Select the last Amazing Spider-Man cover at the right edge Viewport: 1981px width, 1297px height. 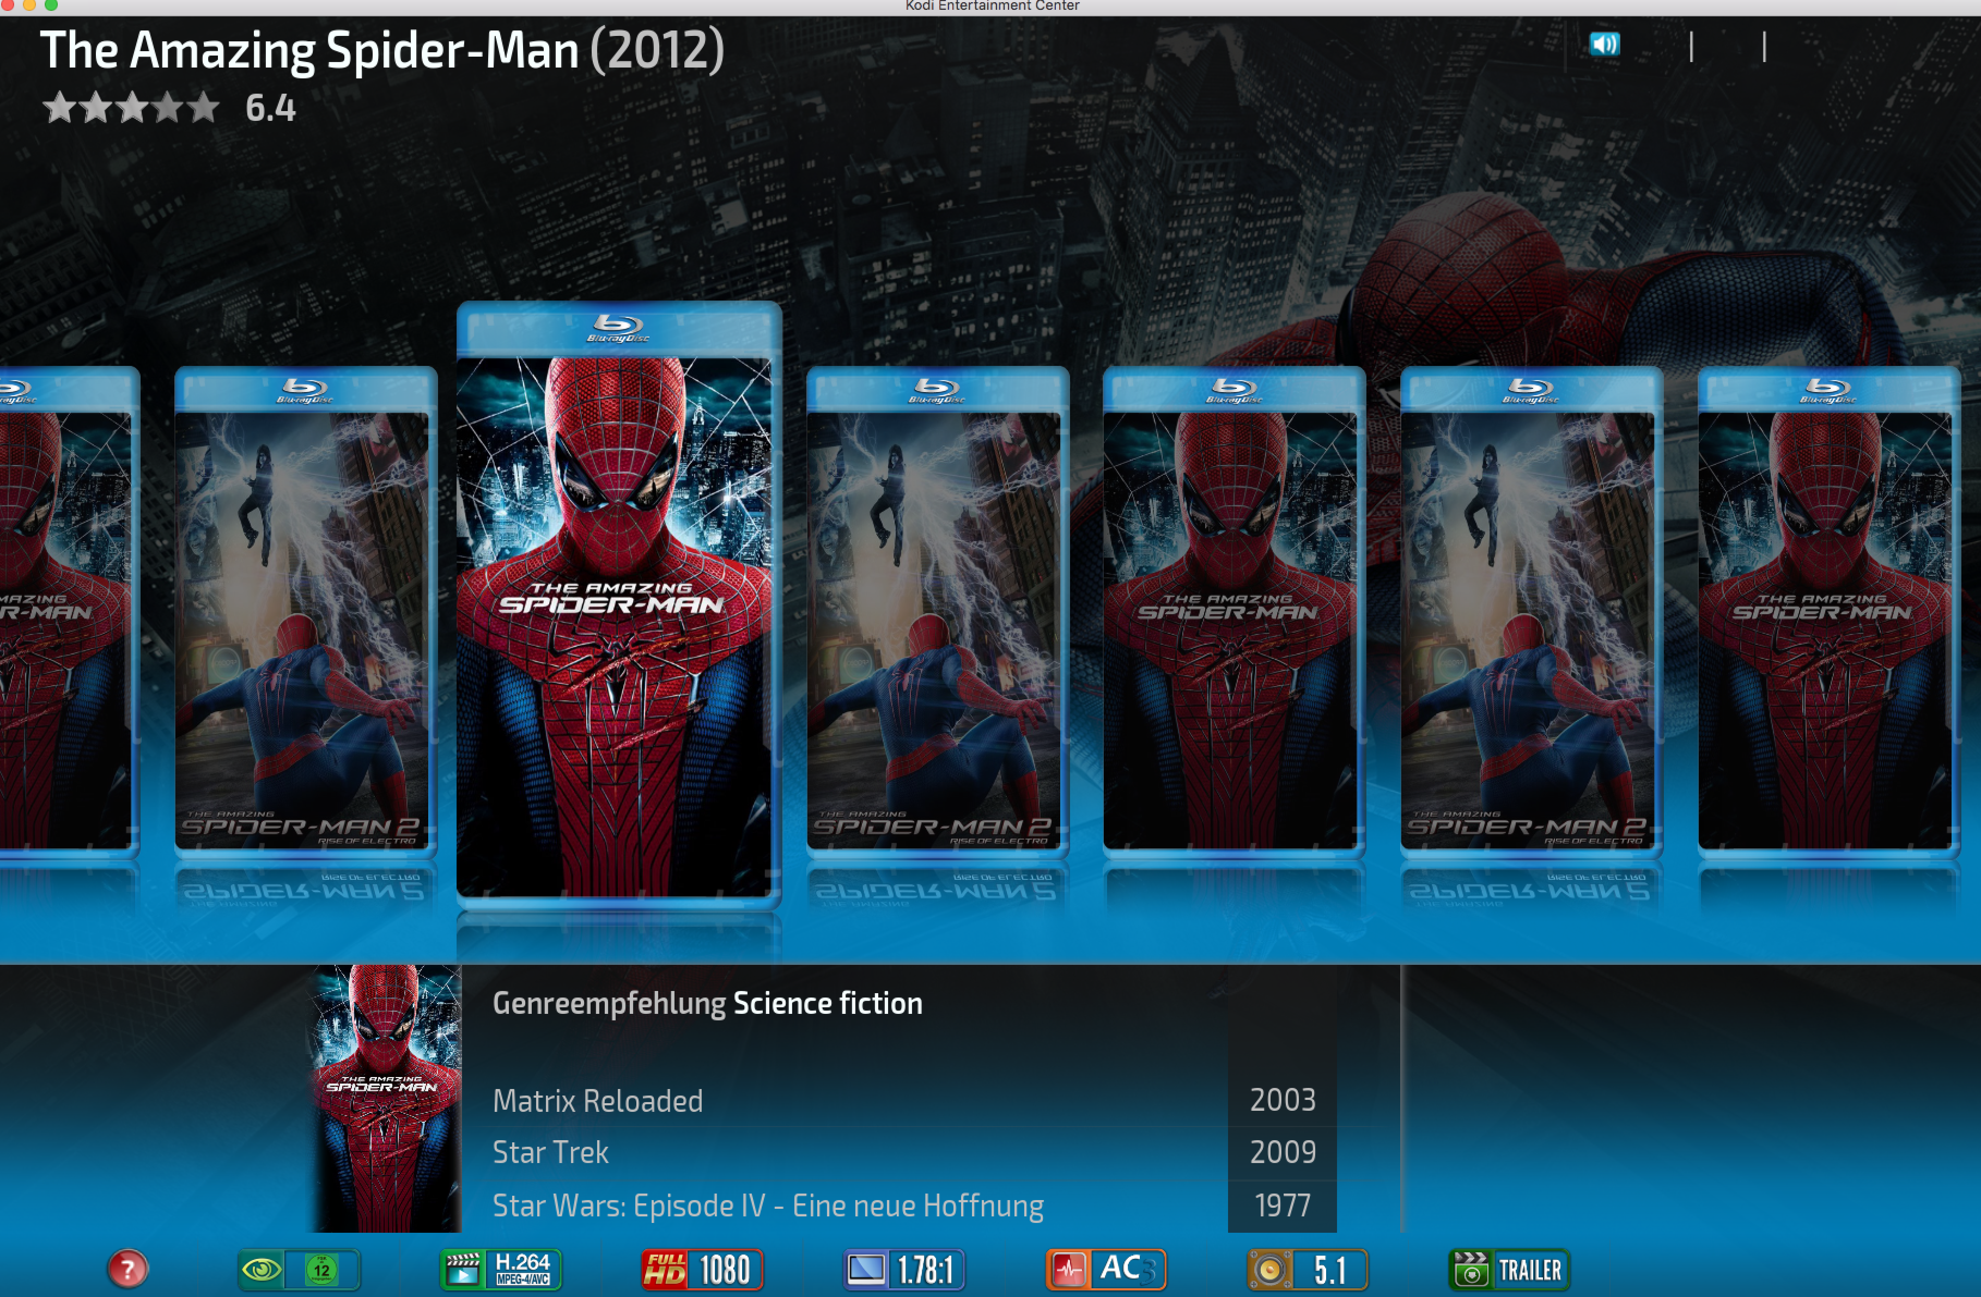[1828, 613]
